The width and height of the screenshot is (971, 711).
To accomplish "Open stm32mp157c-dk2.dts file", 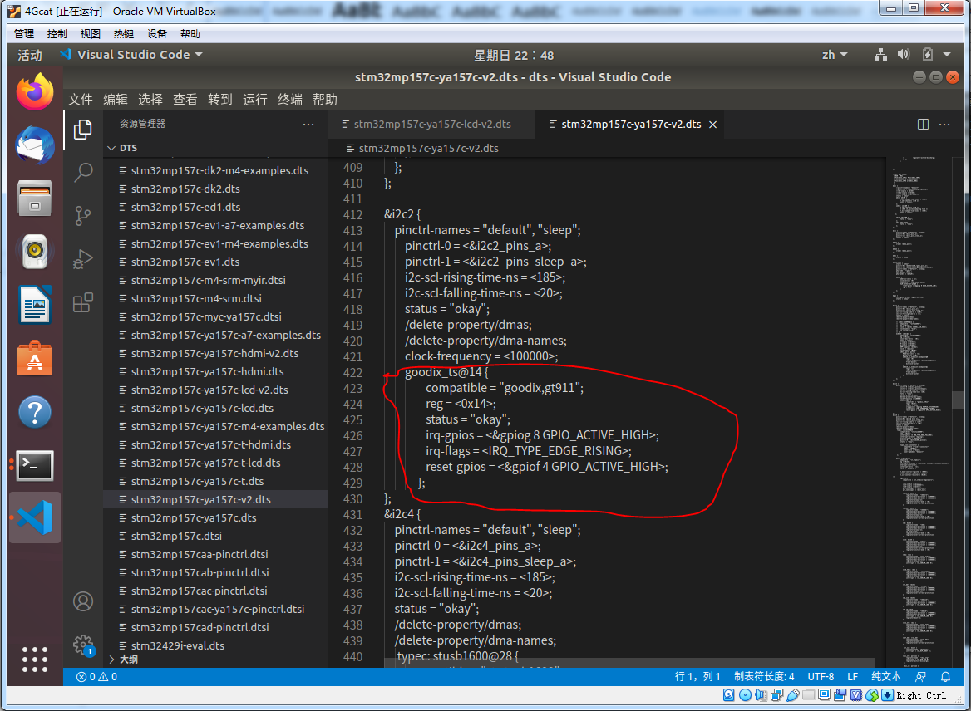I will (x=215, y=189).
